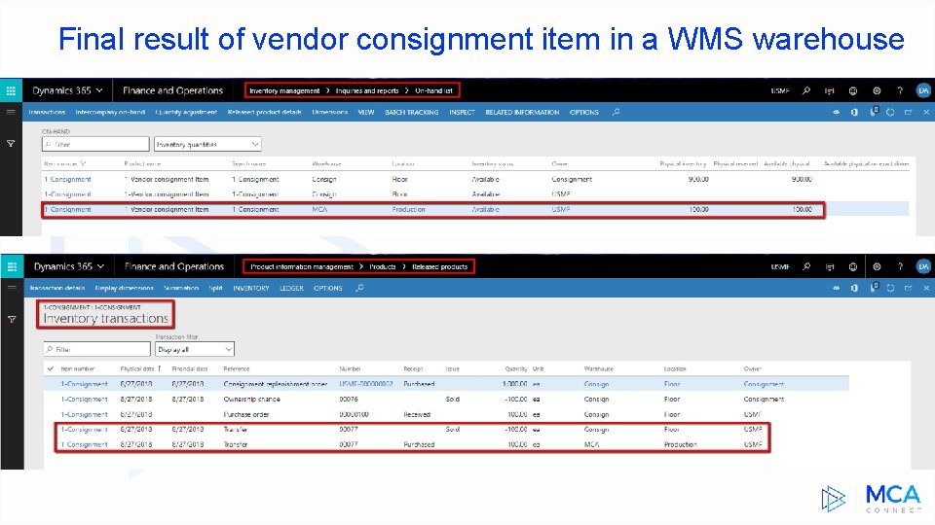The height and width of the screenshot is (525, 935).
Task: Click feedback smiley in On-hand top bar
Action: (x=853, y=90)
